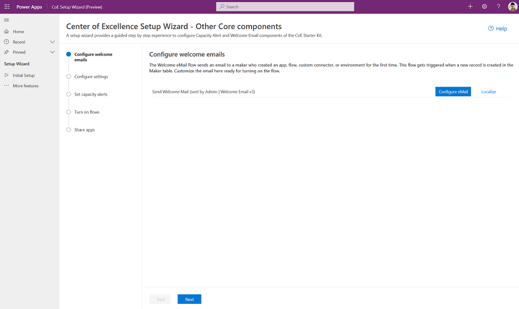Click the Help circle icon near page title
The image size is (519, 309).
pos(491,29)
